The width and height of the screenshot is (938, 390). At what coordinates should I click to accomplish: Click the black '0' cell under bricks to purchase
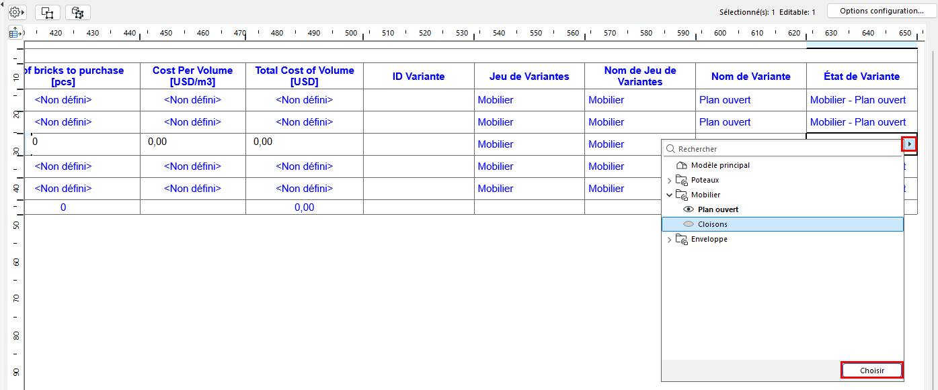[x=83, y=144]
